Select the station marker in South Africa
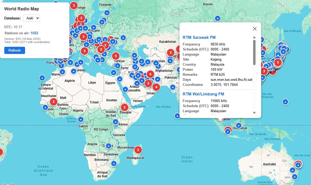Viewport: 311px width, 185px height. coord(114,163)
